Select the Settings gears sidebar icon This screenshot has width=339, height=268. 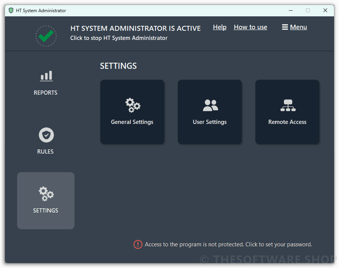click(x=46, y=193)
